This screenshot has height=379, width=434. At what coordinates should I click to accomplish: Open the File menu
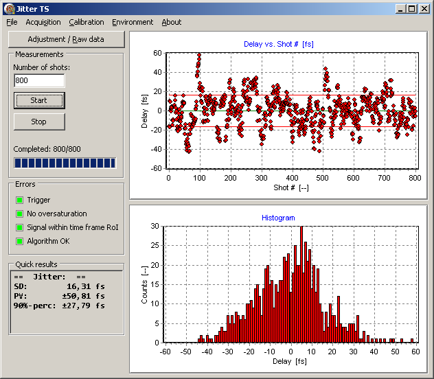(x=12, y=22)
